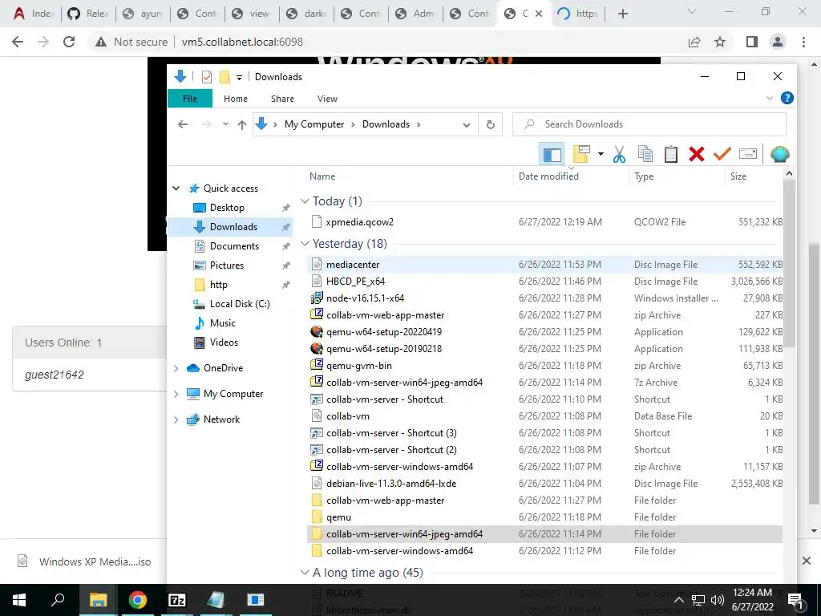Open recent locations dropdown arrow
This screenshot has width=821, height=616.
pos(225,124)
